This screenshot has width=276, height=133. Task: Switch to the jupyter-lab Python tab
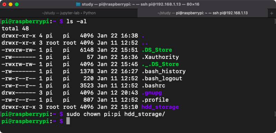(x=69, y=13)
